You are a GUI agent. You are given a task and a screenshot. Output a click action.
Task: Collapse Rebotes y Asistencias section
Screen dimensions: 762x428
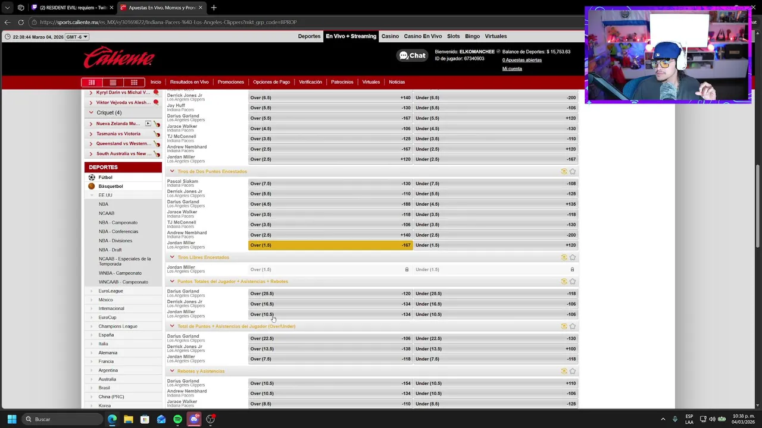(172, 371)
